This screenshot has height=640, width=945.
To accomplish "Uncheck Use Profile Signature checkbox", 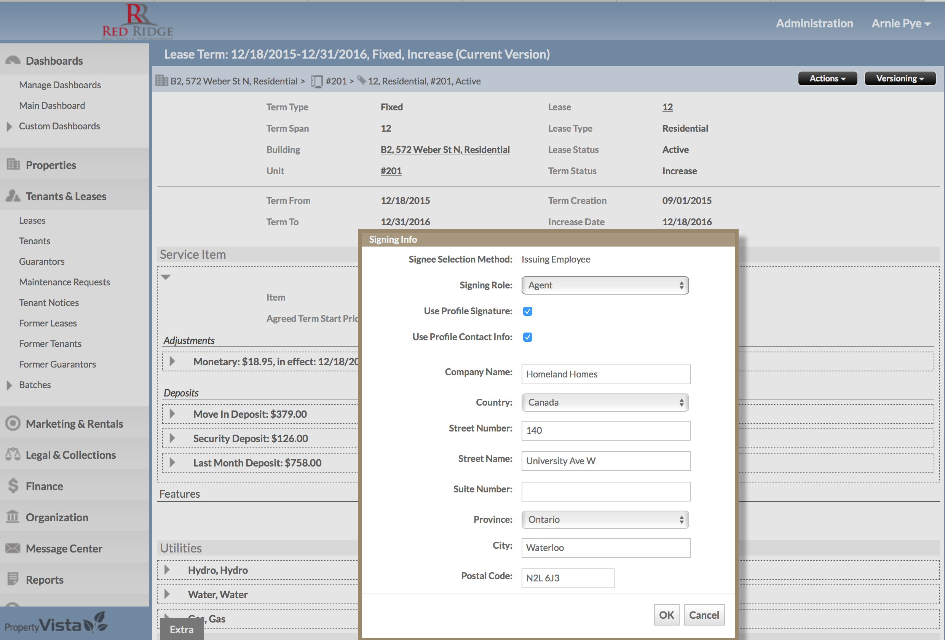I will pos(527,311).
